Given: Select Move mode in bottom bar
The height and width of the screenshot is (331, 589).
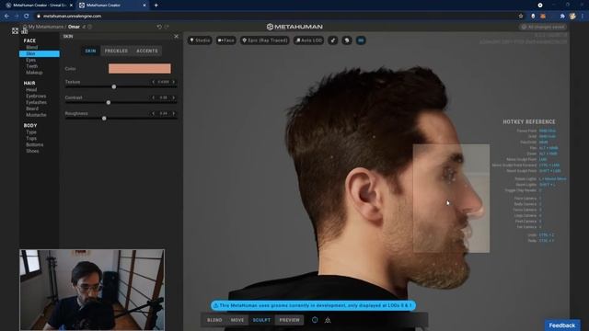Looking at the screenshot, I should click(237, 320).
